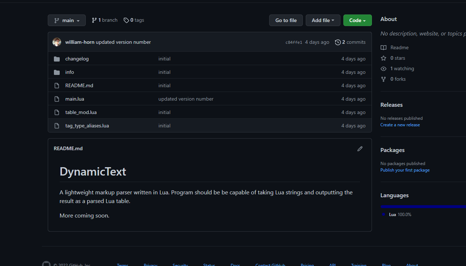Click the branch icon showing 1 branch
This screenshot has width=466, height=266.
point(94,21)
